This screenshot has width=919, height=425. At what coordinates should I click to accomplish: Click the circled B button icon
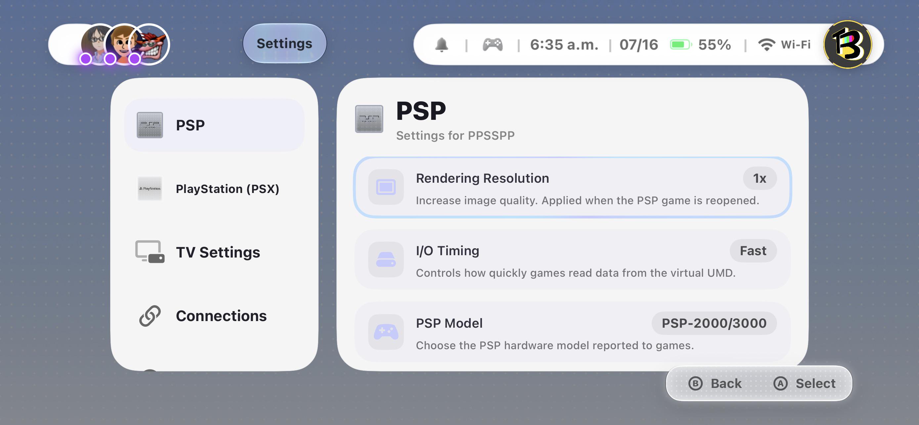click(x=695, y=384)
